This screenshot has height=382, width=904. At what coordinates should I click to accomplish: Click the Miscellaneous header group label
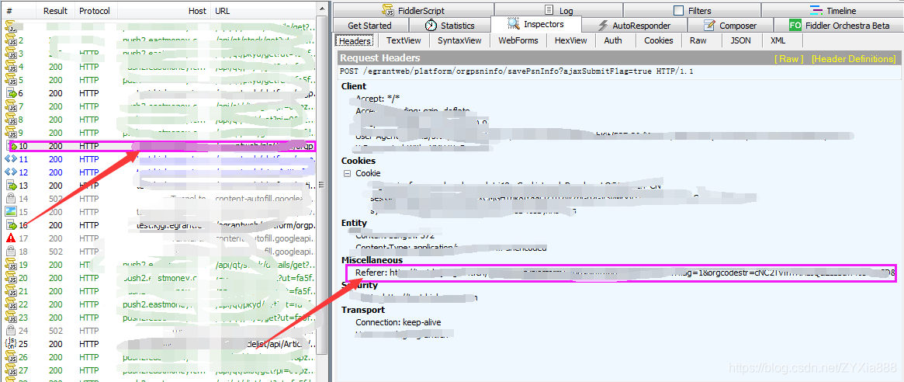(372, 260)
